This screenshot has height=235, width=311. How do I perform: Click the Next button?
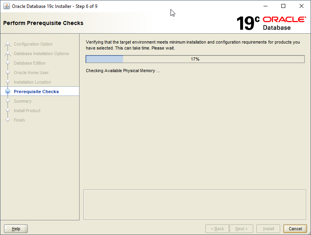pyautogui.click(x=241, y=229)
